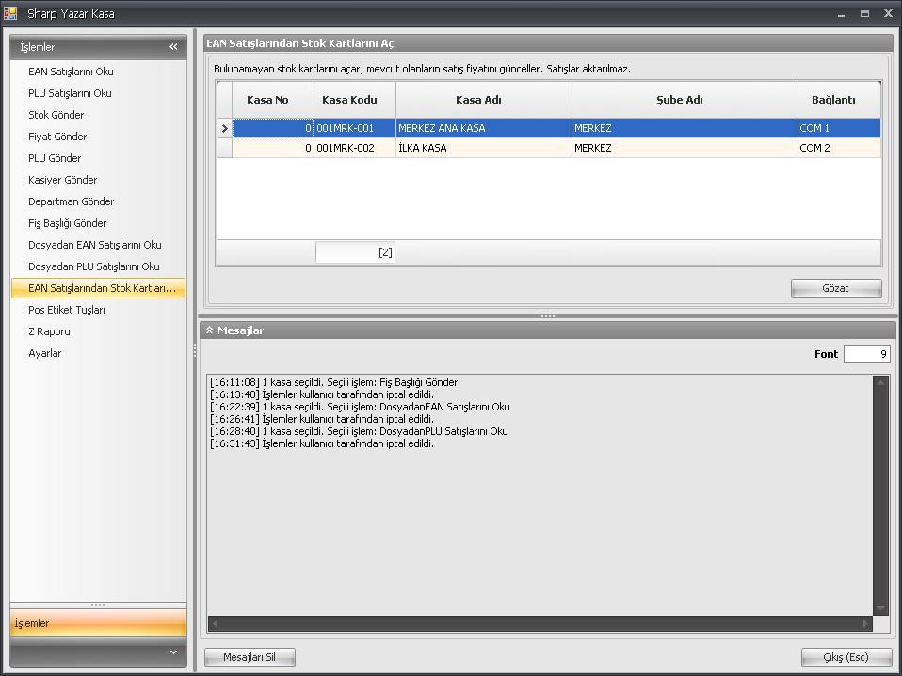Click the [2] row count summary cell

[x=355, y=252]
